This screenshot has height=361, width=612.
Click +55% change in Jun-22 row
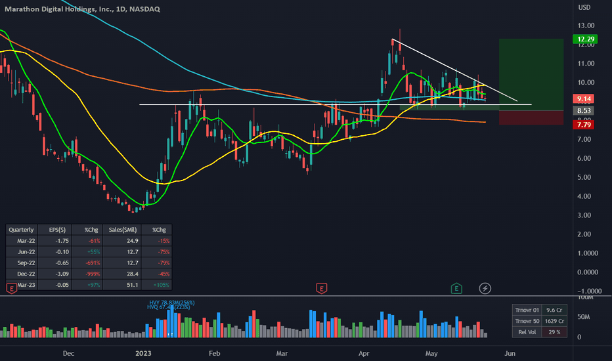93,252
